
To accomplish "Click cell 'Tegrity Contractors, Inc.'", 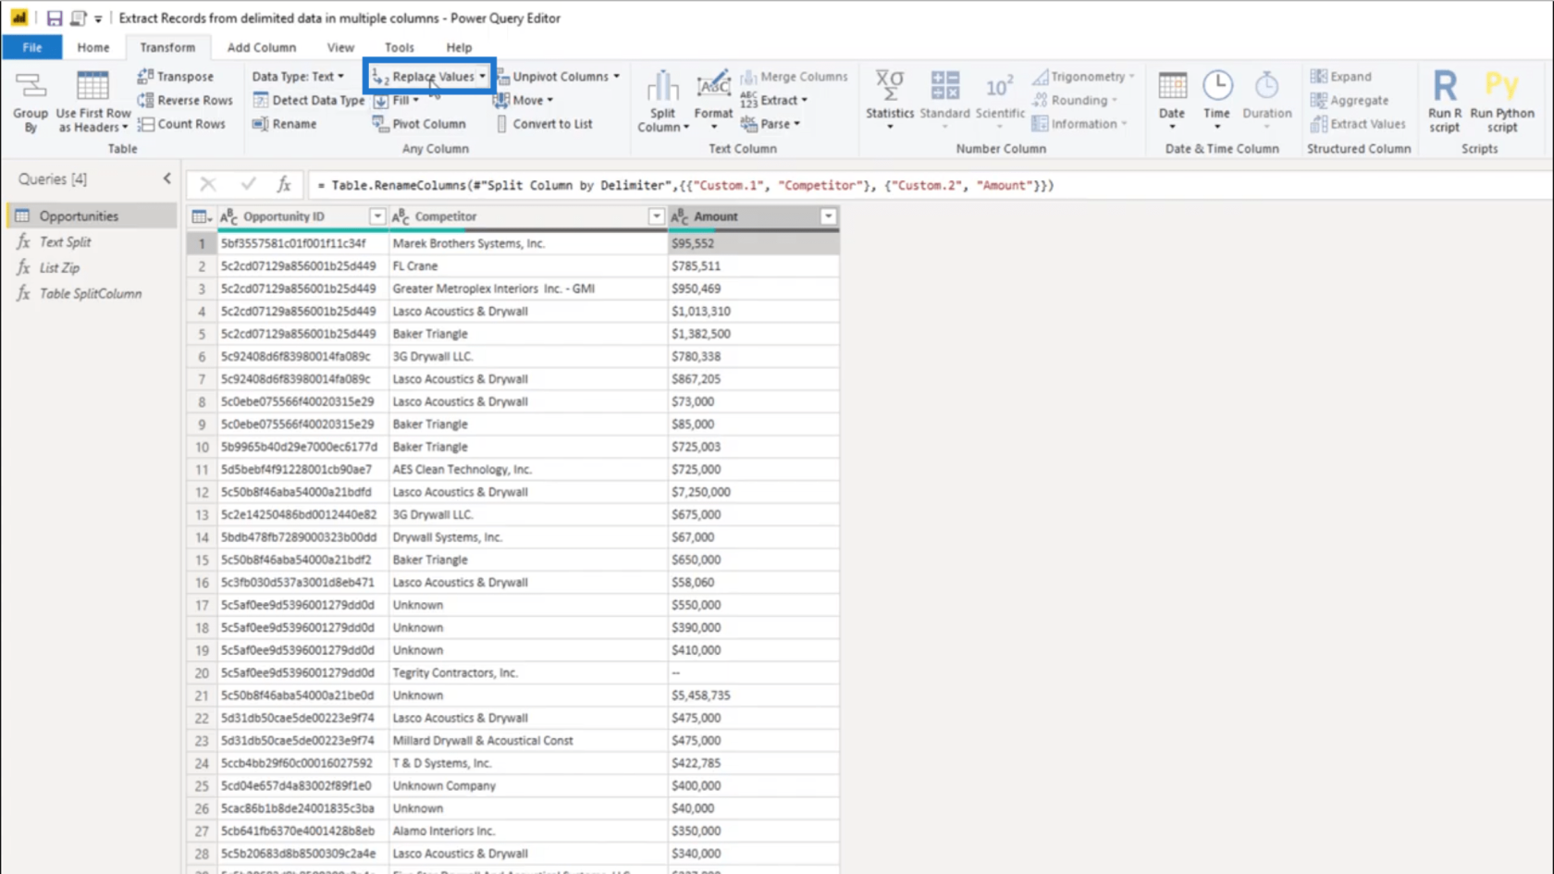I will point(528,672).
